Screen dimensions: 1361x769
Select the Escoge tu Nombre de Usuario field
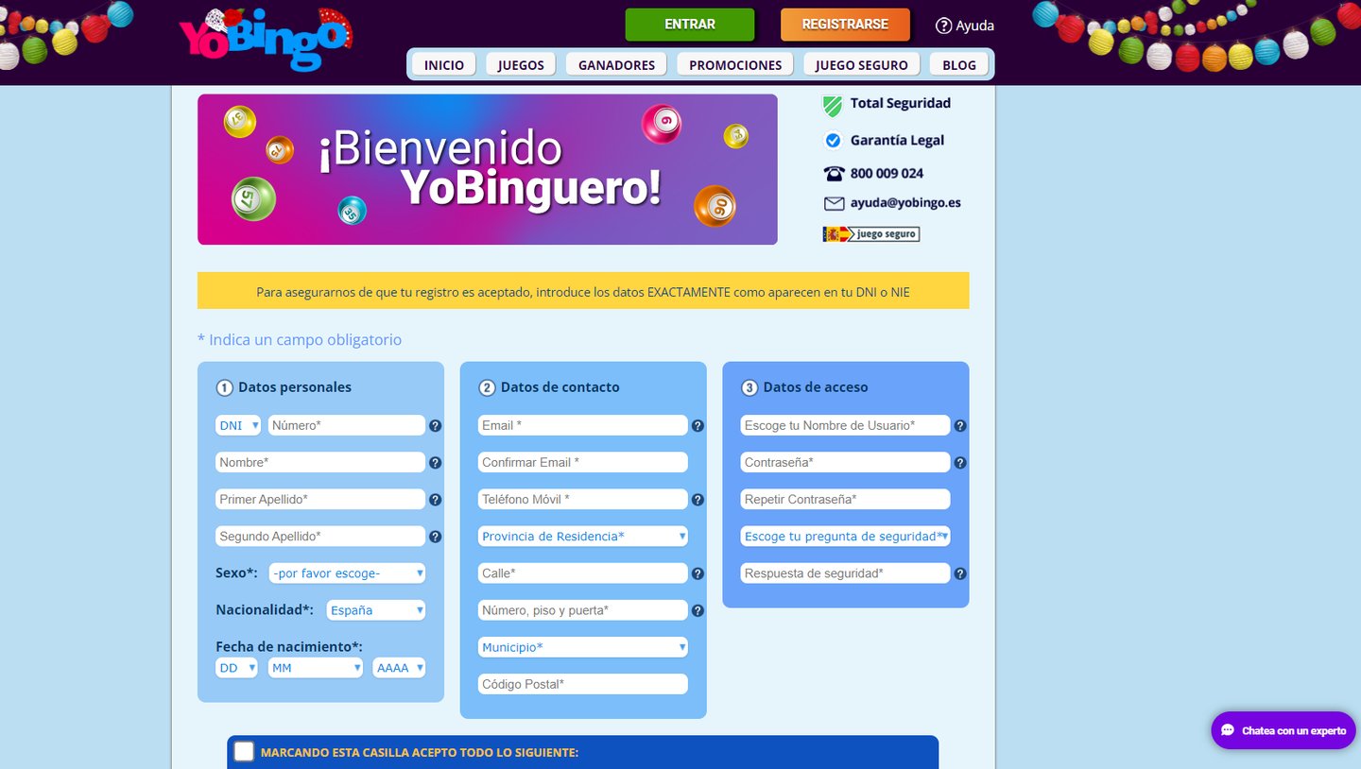(x=845, y=425)
